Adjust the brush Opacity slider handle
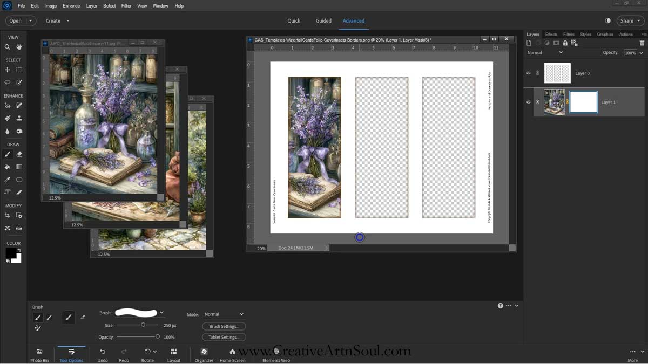Screen dimensions: 648x364 pyautogui.click(x=158, y=336)
